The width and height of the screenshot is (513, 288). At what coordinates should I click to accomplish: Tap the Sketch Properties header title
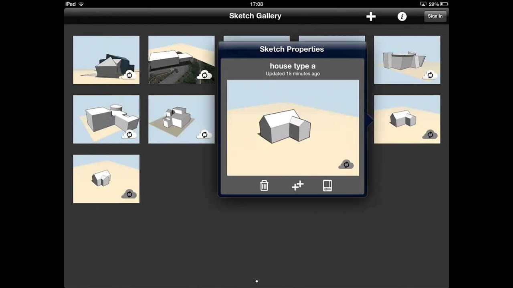(x=292, y=49)
